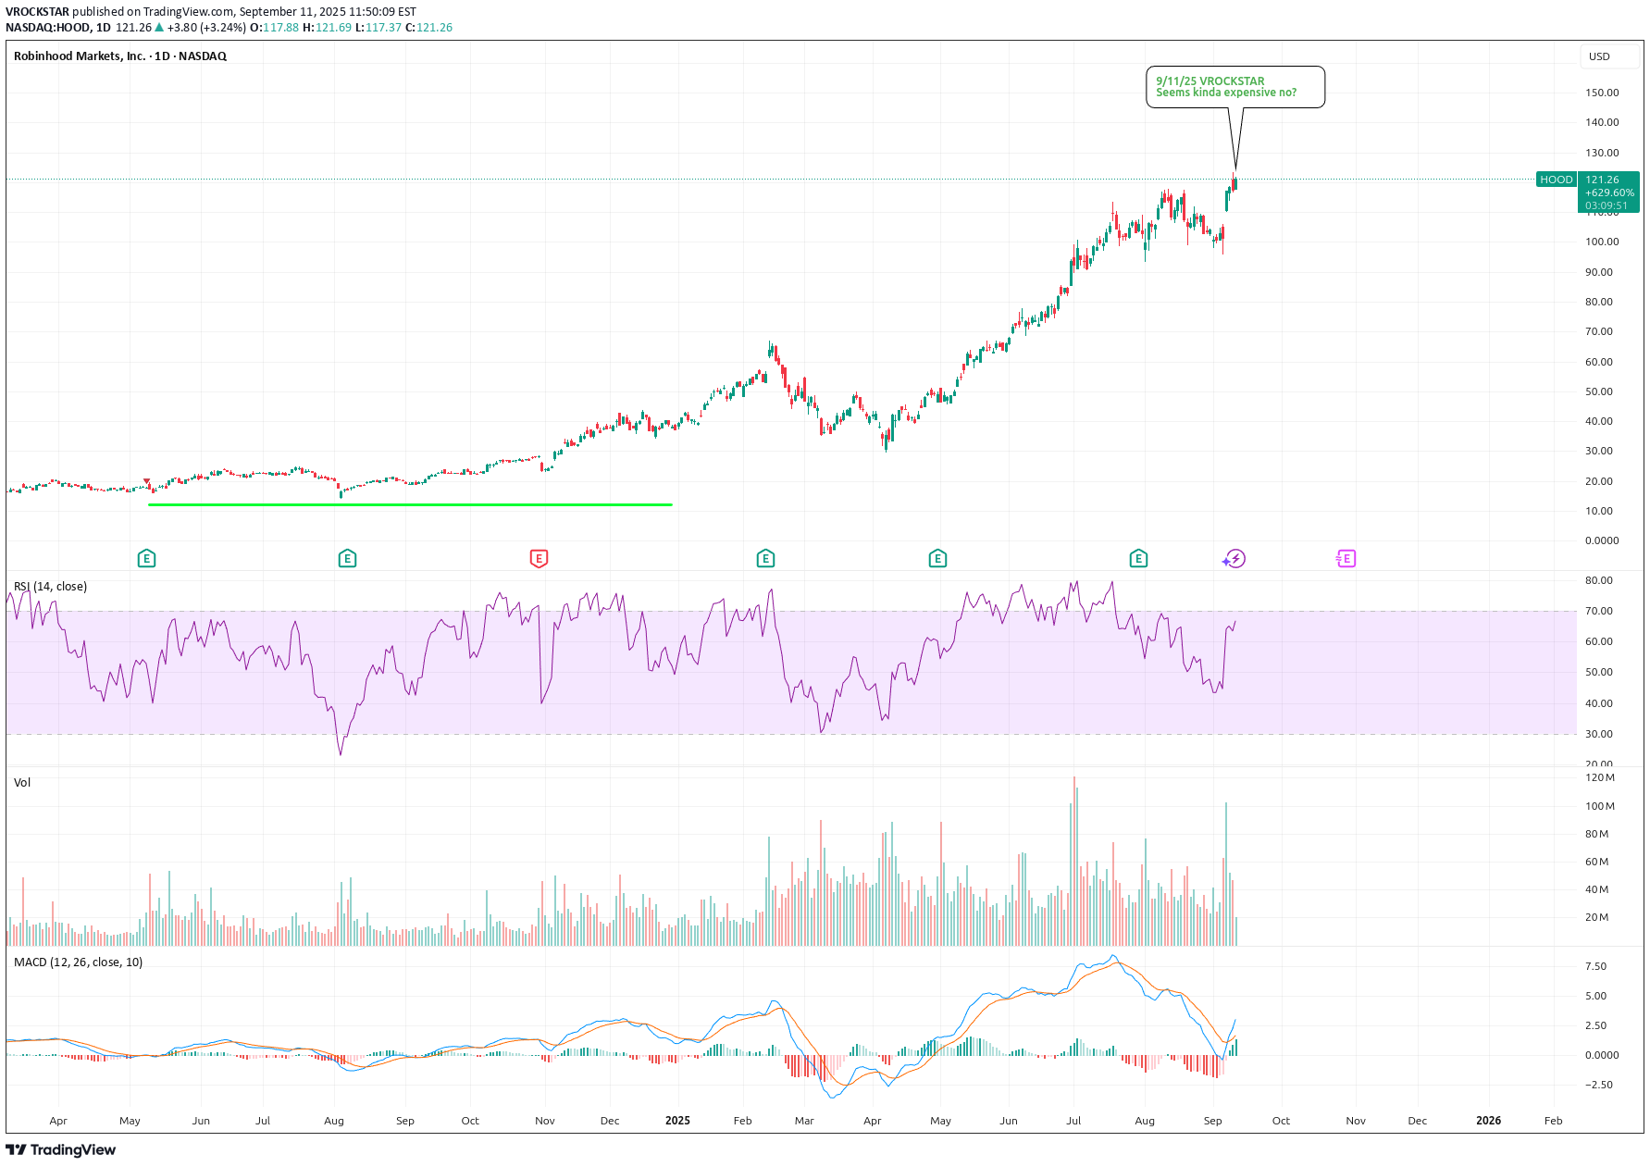Click the RSI (14, close) indicator label

(50, 586)
